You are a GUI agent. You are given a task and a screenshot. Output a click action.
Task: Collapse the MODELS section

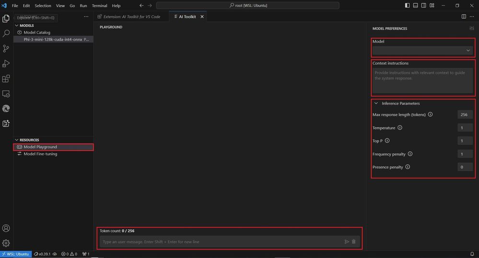pyautogui.click(x=17, y=26)
